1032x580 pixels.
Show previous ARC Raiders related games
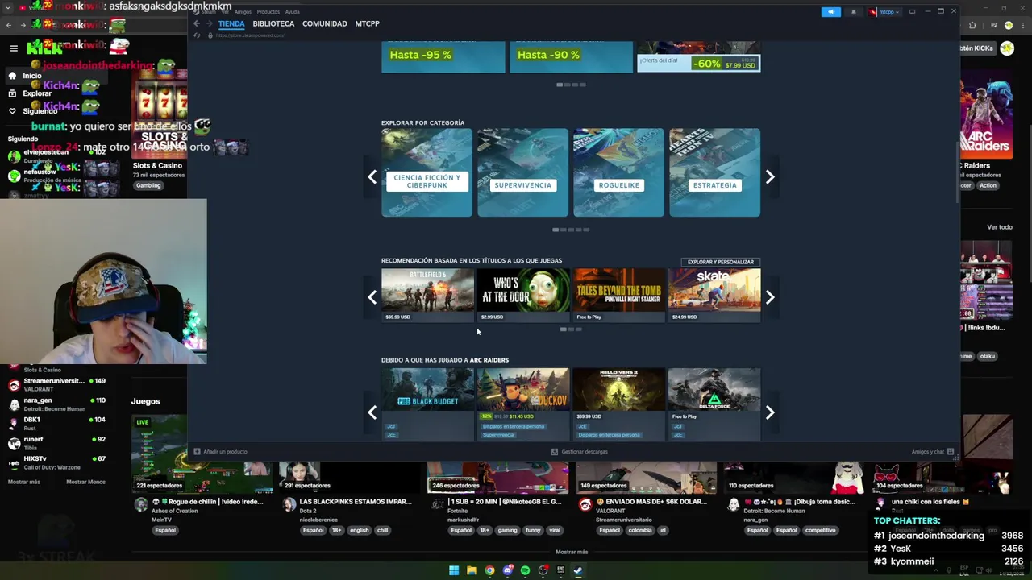[372, 412]
